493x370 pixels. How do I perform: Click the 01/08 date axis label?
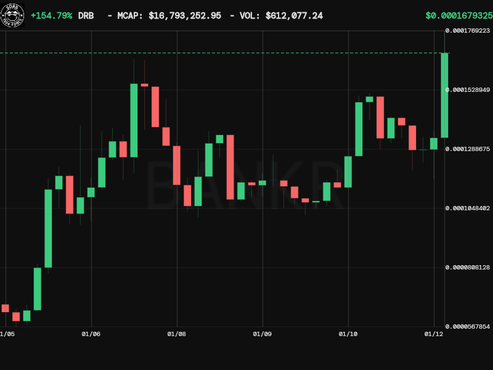177,334
